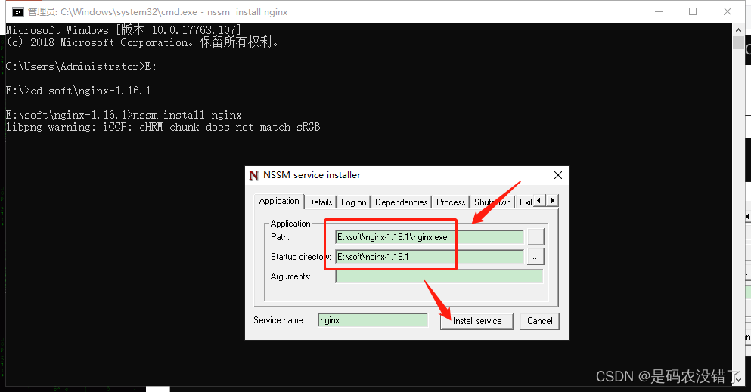Select the Process tab

[451, 202]
